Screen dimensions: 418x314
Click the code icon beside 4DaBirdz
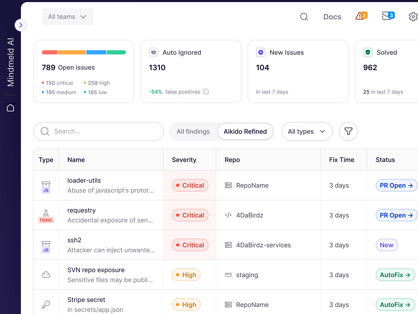[228, 215]
